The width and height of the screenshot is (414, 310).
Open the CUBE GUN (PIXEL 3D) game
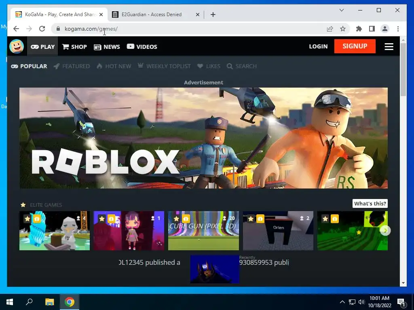point(203,230)
